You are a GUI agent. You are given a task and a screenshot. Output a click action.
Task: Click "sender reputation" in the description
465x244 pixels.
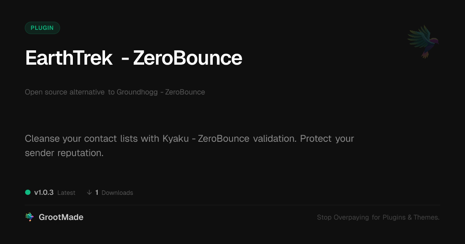click(64, 153)
